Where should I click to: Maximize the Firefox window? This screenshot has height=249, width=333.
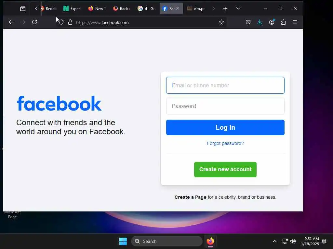(x=280, y=8)
